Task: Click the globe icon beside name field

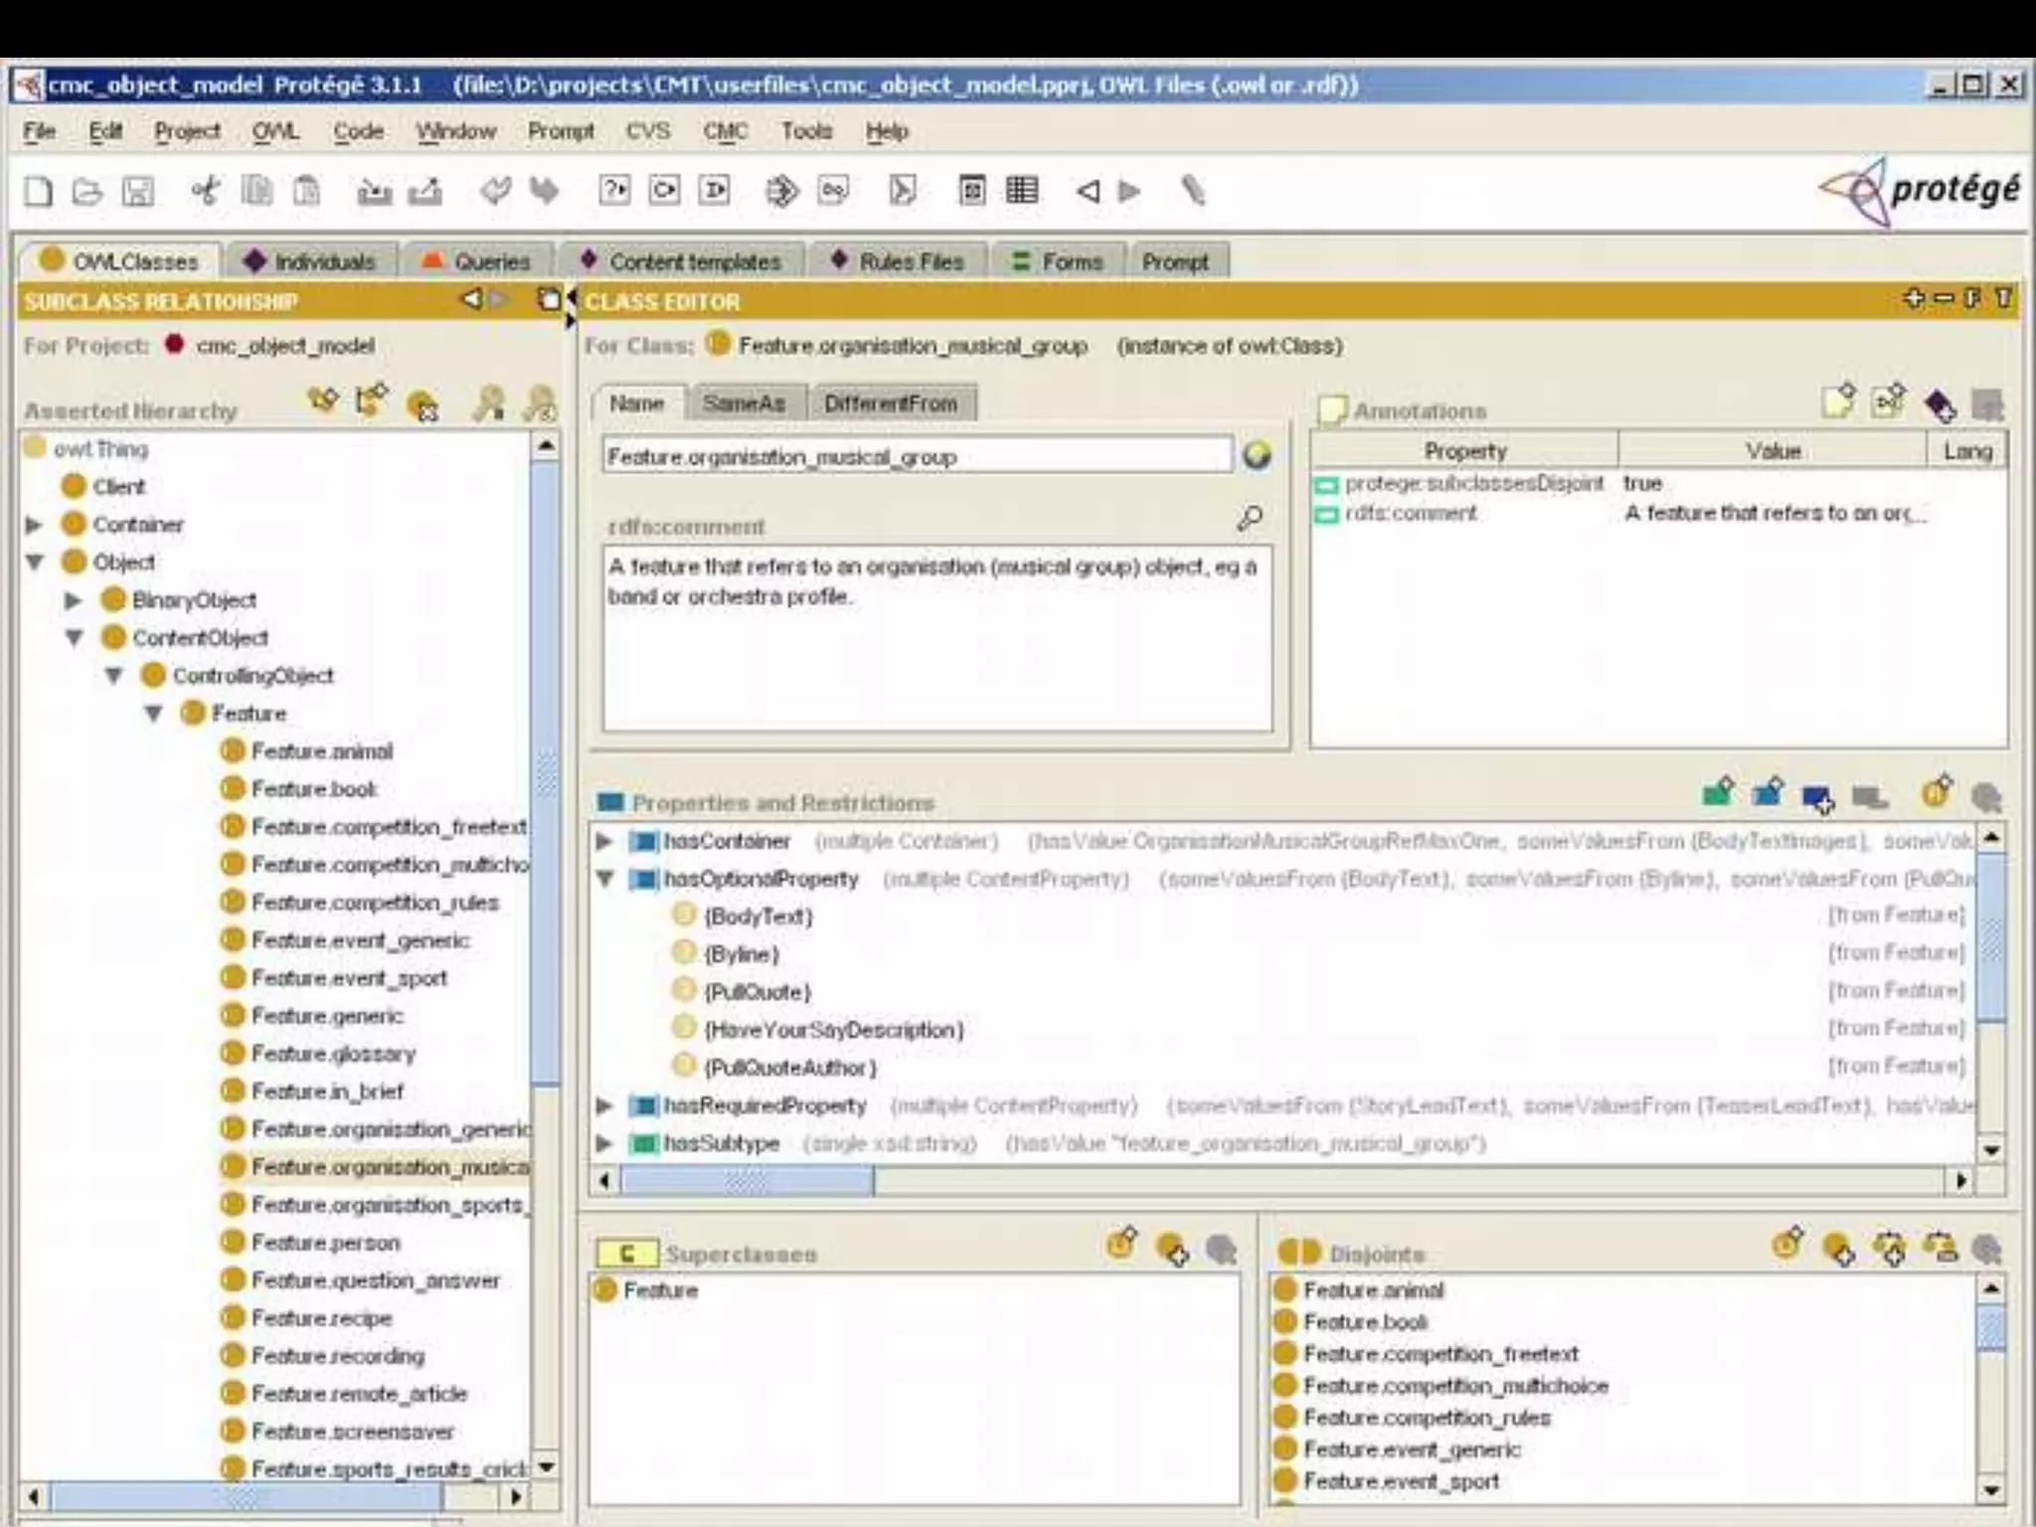Action: [1257, 455]
